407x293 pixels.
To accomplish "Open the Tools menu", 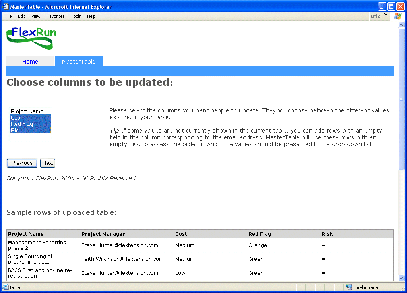I will [76, 16].
